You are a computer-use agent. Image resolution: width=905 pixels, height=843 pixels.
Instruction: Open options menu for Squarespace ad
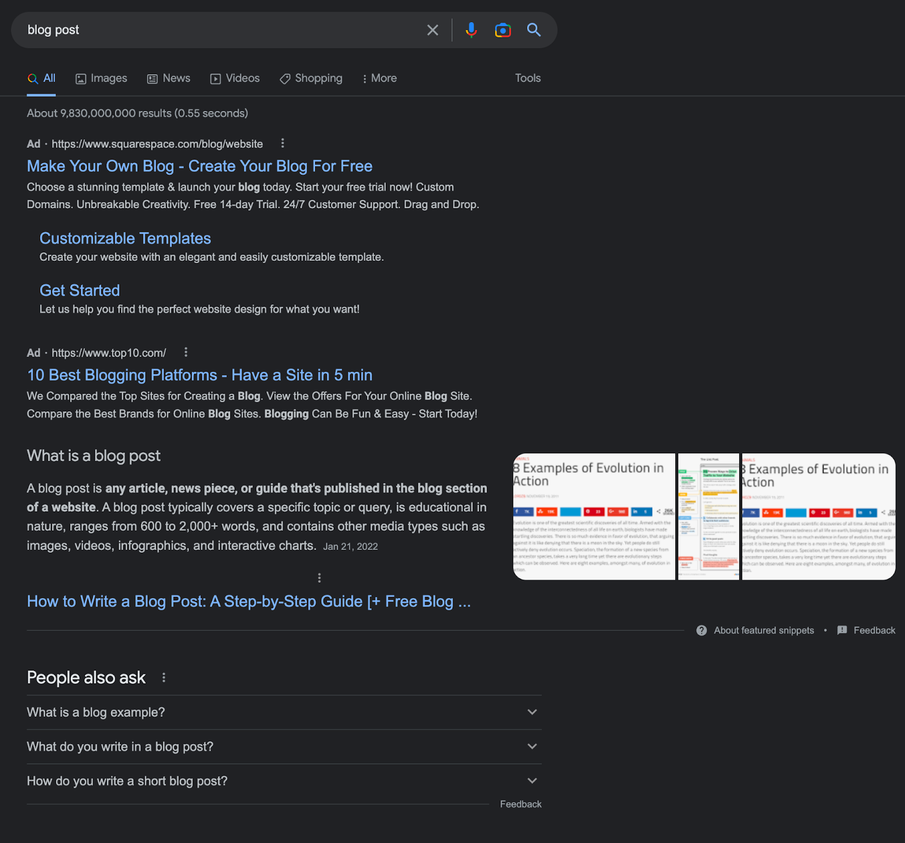(x=283, y=143)
